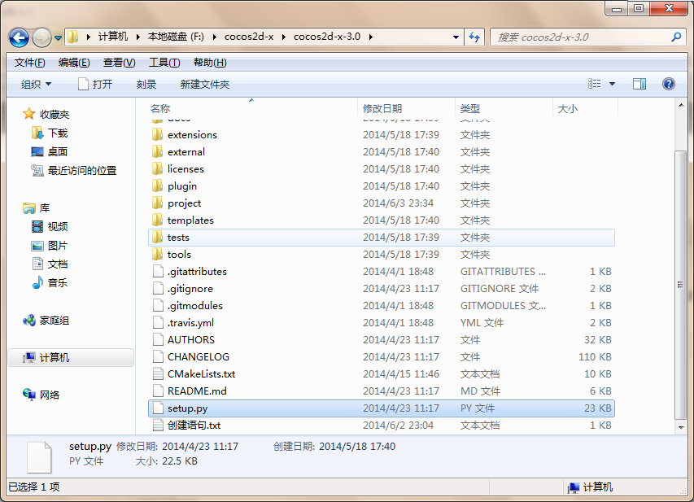Select the licenses folder icon

pos(158,169)
